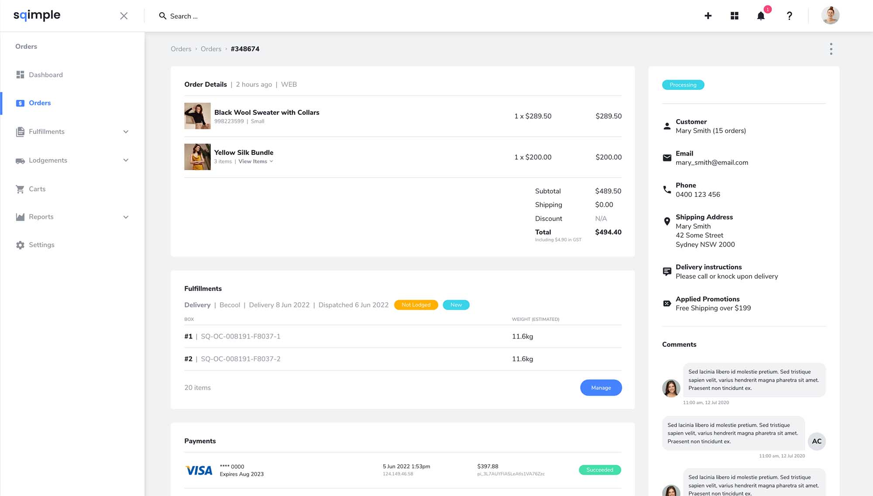Screen dimensions: 873x496
Task: Open the three-dot order options menu
Action: point(831,49)
